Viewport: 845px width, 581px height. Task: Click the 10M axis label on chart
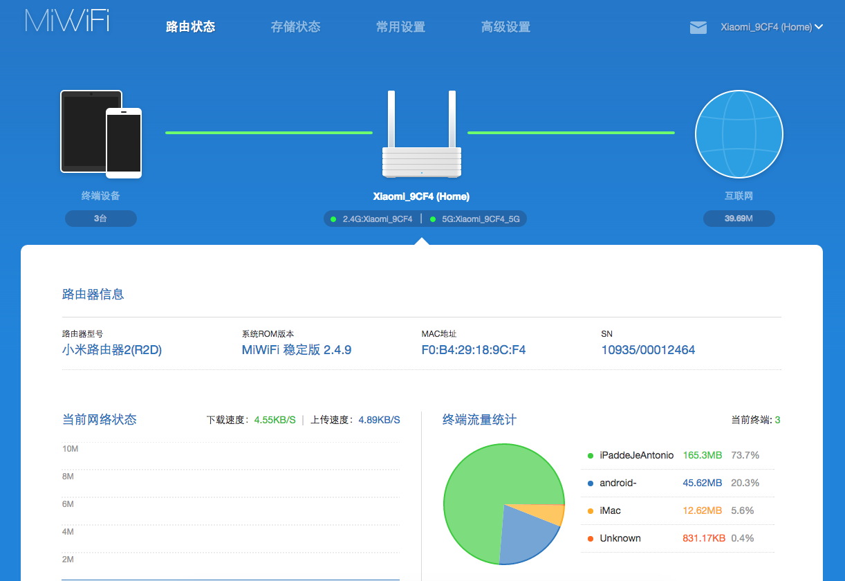[x=71, y=449]
